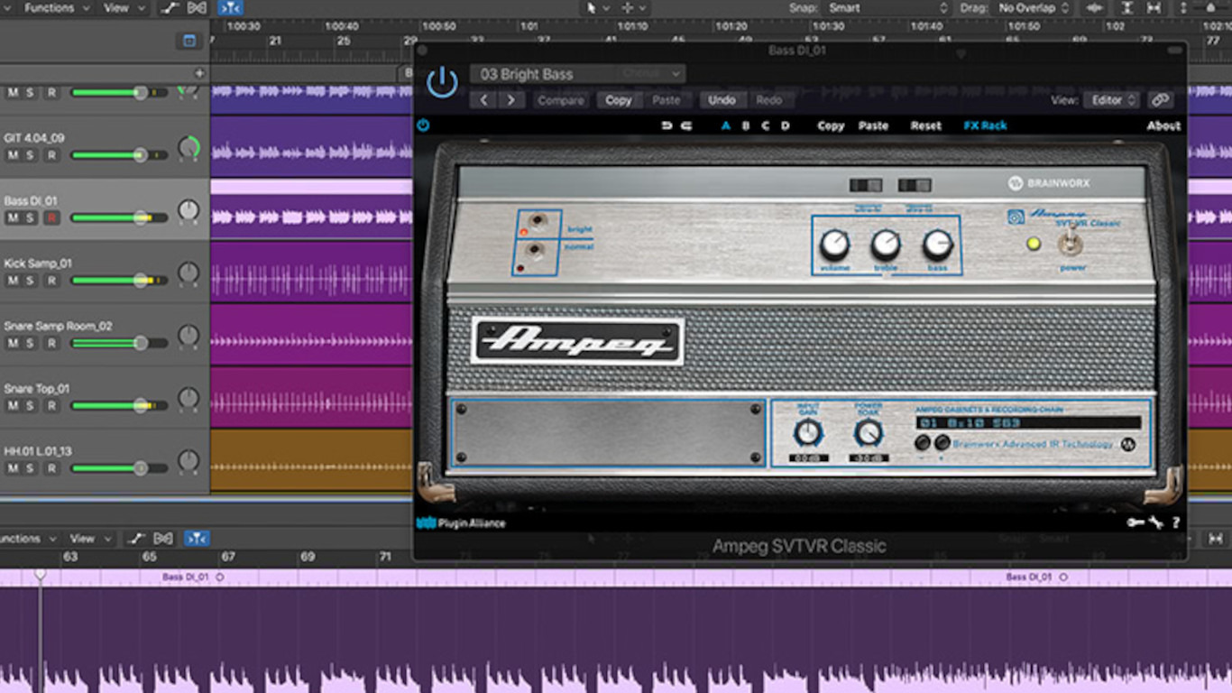The image size is (1232, 693).
Task: Click the cabinet recording chain display
Action: coord(1029,422)
